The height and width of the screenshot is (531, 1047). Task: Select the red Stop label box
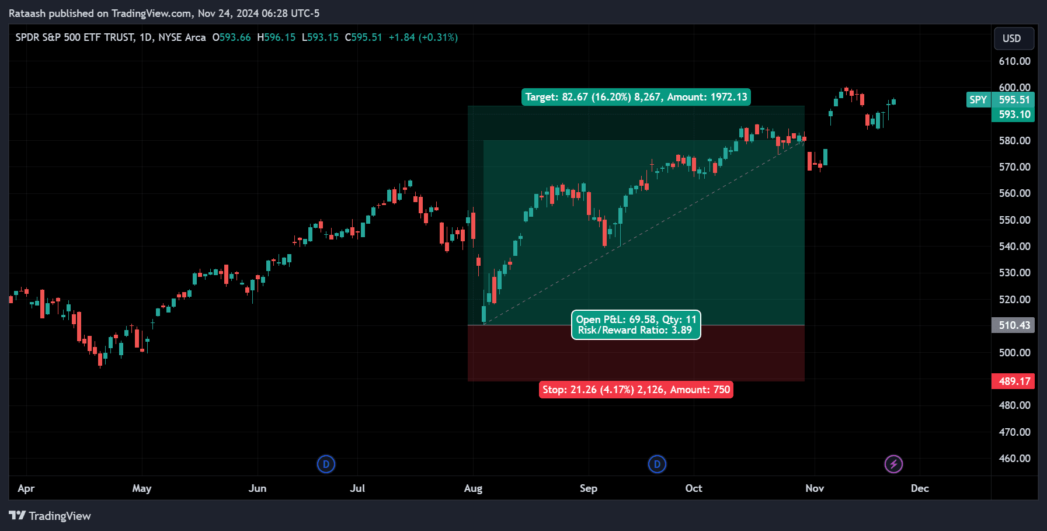636,390
